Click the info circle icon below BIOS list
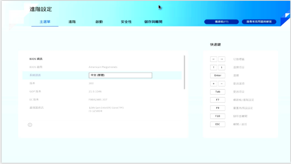Screen dimensions: 291x164 coord(30,125)
